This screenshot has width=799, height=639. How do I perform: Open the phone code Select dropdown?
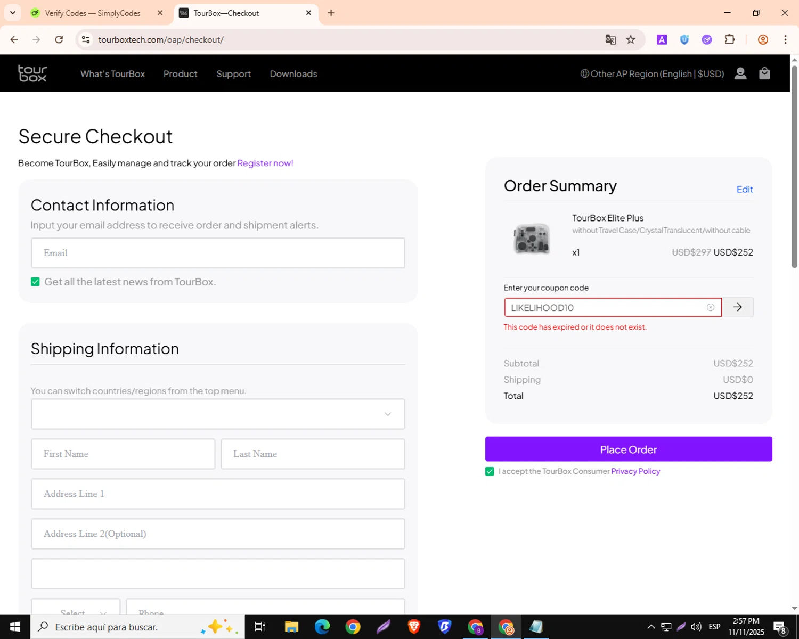pyautogui.click(x=76, y=607)
